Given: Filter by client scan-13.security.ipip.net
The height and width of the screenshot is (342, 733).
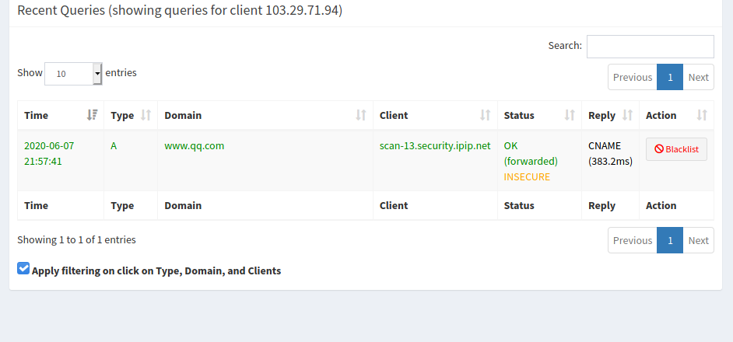Looking at the screenshot, I should click(x=434, y=145).
